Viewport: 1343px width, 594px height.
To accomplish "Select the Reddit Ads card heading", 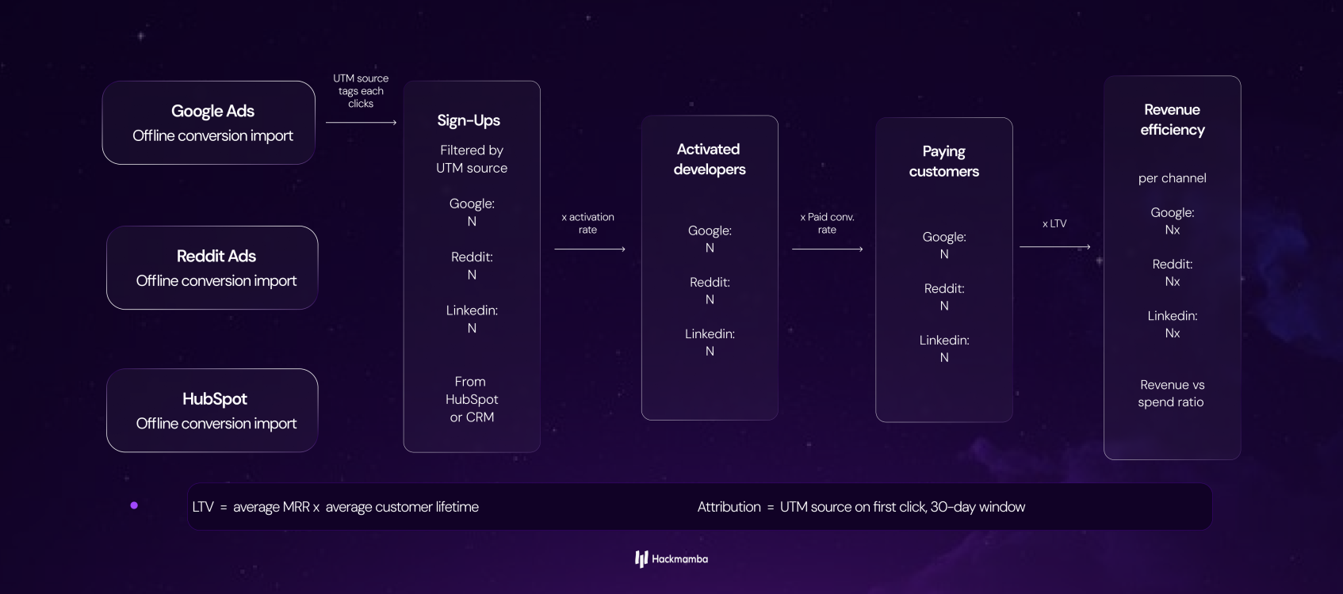I will (x=216, y=256).
